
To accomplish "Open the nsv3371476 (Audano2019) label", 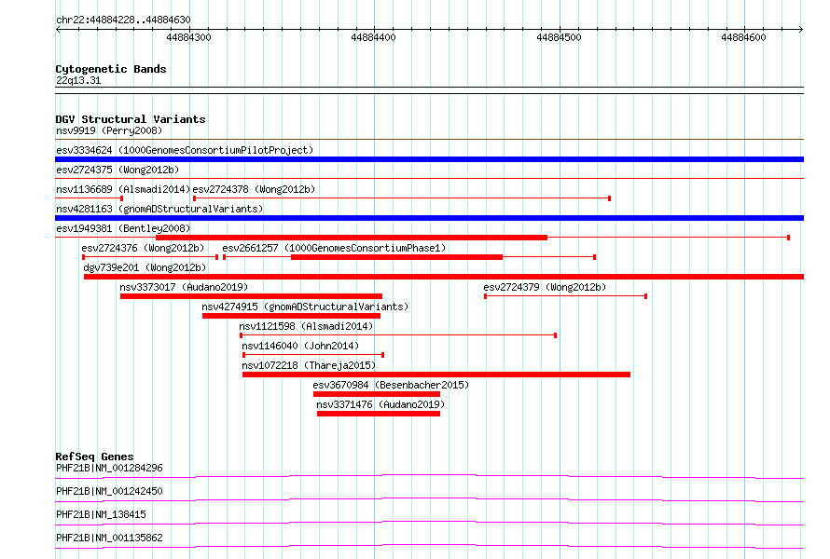I will click(380, 404).
